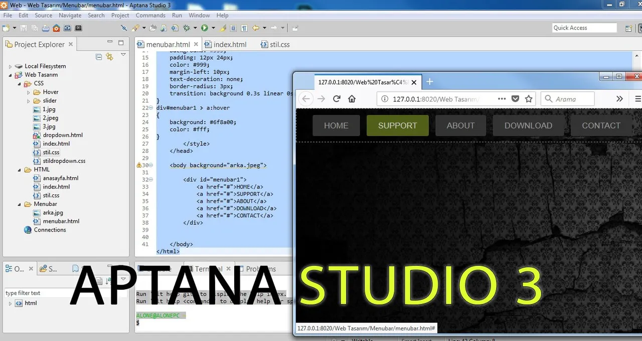Image resolution: width=642 pixels, height=341 pixels.
Task: Click Collapse All in Project Explorer
Action: coord(99,57)
